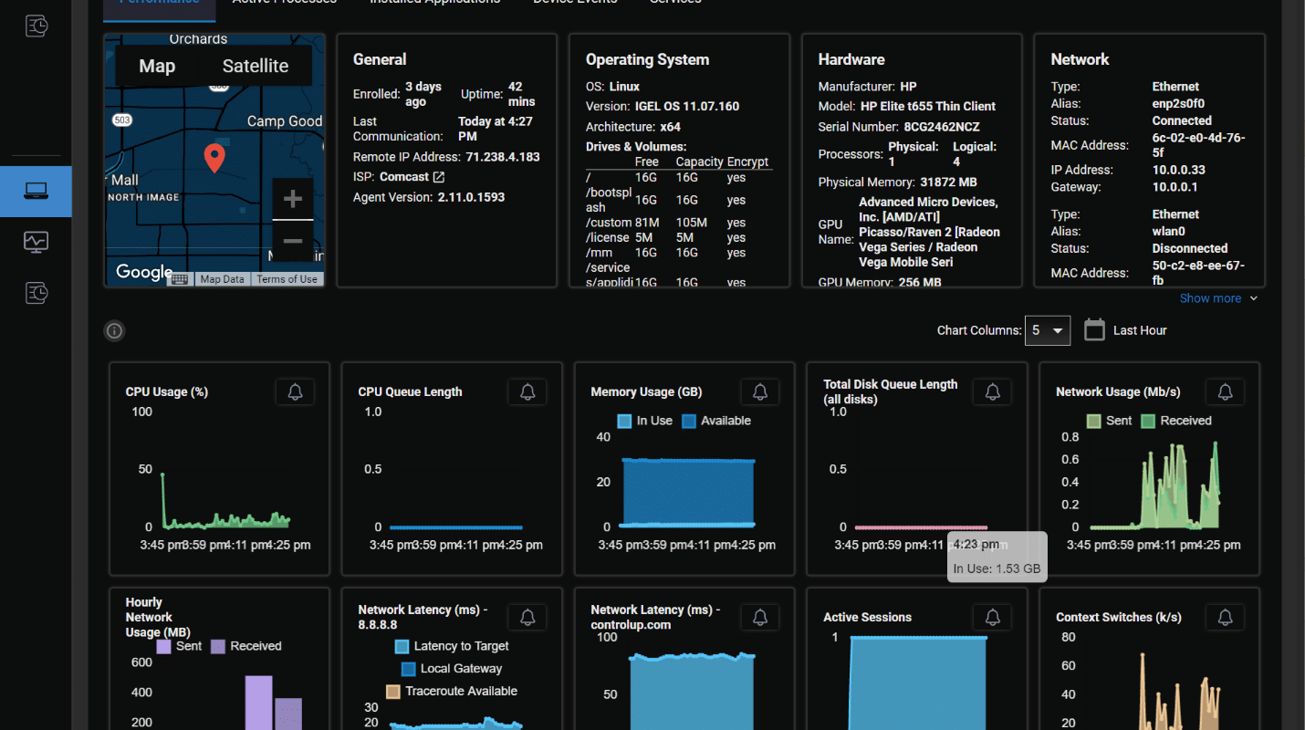This screenshot has height=730, width=1305.
Task: Click the Disconnected status value
Action: pos(1189,248)
